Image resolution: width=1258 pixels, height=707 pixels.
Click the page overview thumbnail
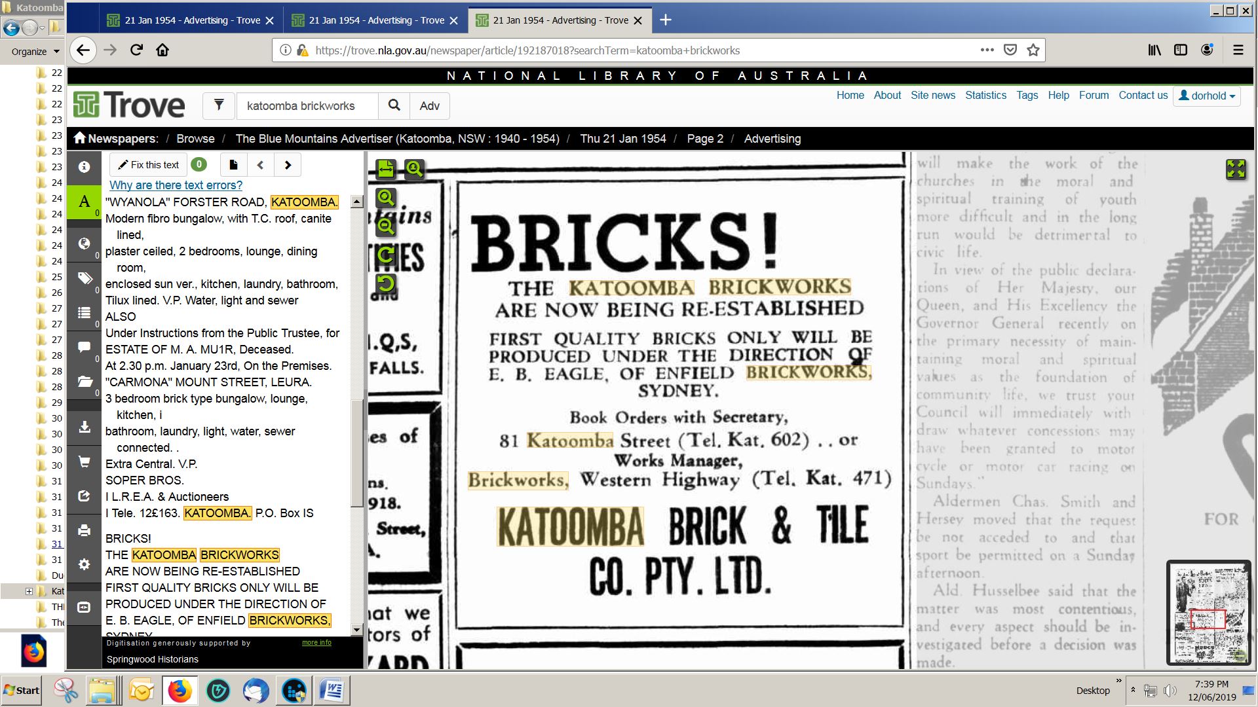1209,613
